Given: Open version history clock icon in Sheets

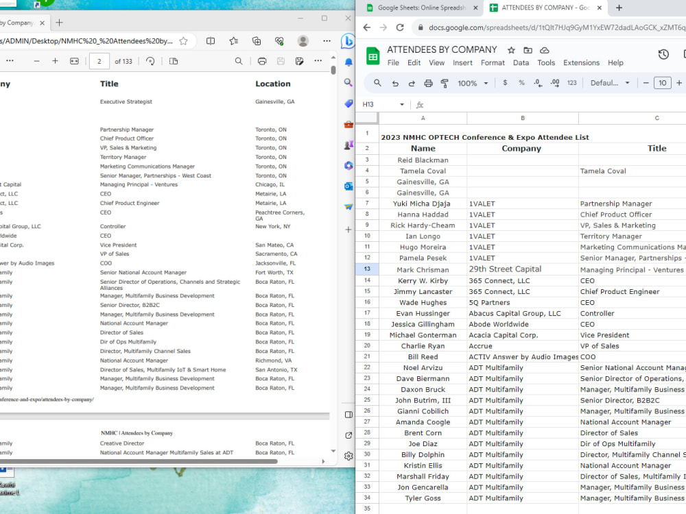Looking at the screenshot, I should 663,54.
